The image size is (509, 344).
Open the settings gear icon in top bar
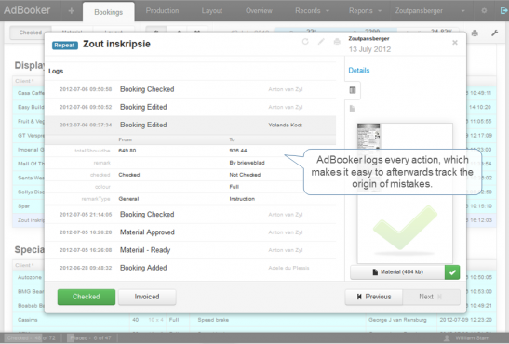[x=484, y=11]
